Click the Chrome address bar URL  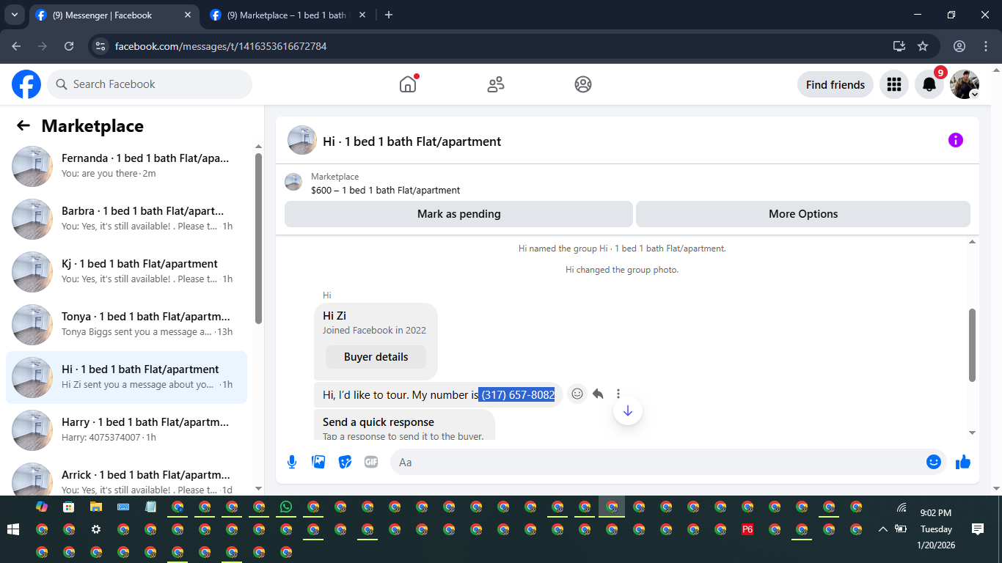221,46
